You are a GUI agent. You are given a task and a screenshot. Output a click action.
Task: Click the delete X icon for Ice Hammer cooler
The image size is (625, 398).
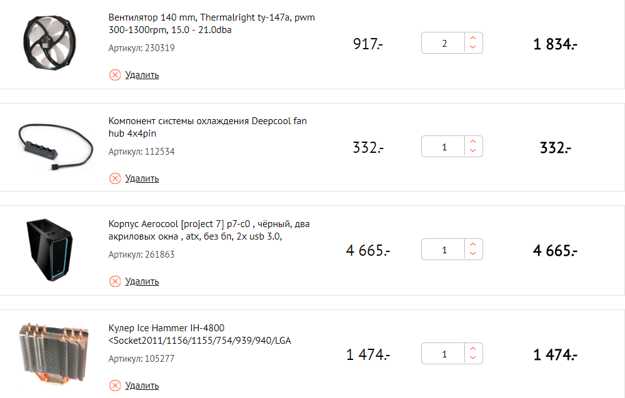[x=115, y=386]
